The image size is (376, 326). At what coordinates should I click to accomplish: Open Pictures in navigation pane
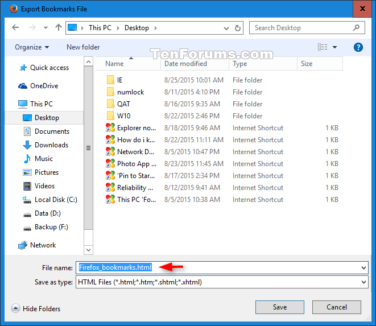pyautogui.click(x=41, y=172)
